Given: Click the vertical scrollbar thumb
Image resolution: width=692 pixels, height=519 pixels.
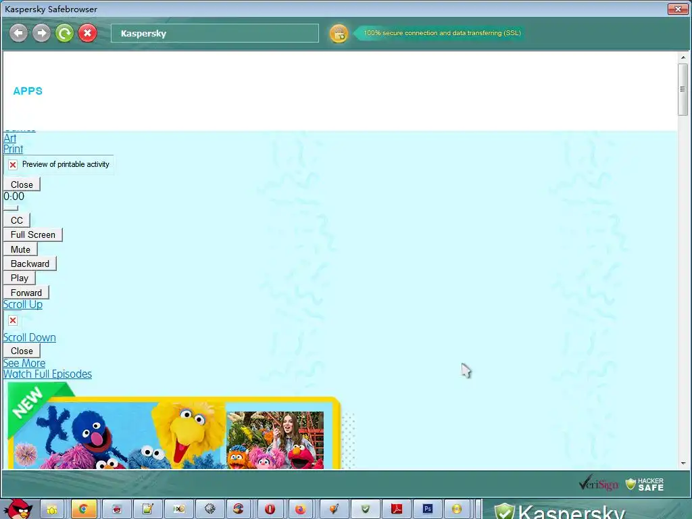Looking at the screenshot, I should click(683, 89).
